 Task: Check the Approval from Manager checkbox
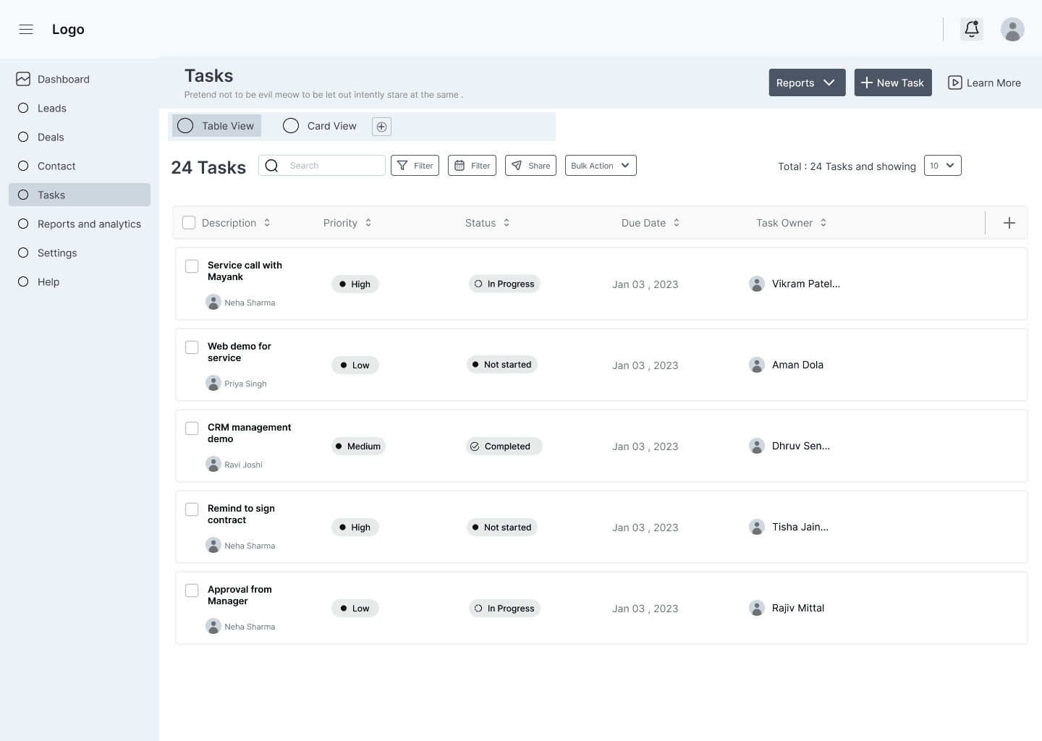(192, 590)
